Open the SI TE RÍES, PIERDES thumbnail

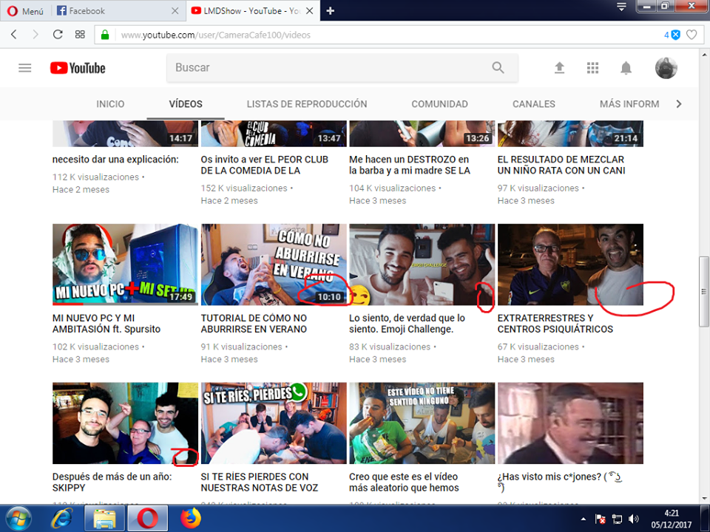pos(274,423)
